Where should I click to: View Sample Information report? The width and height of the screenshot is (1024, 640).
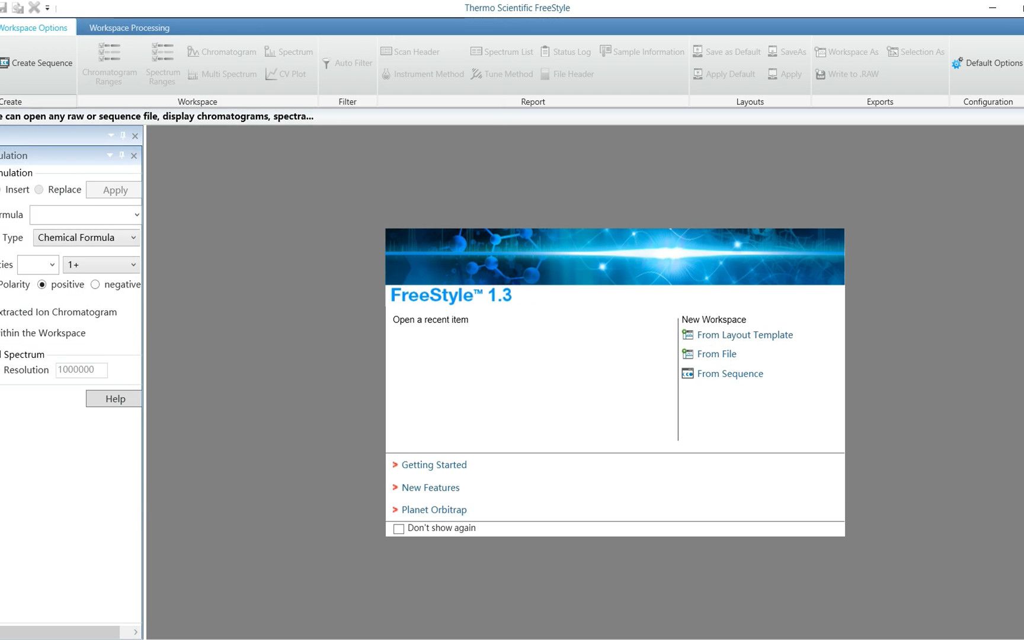coord(642,52)
